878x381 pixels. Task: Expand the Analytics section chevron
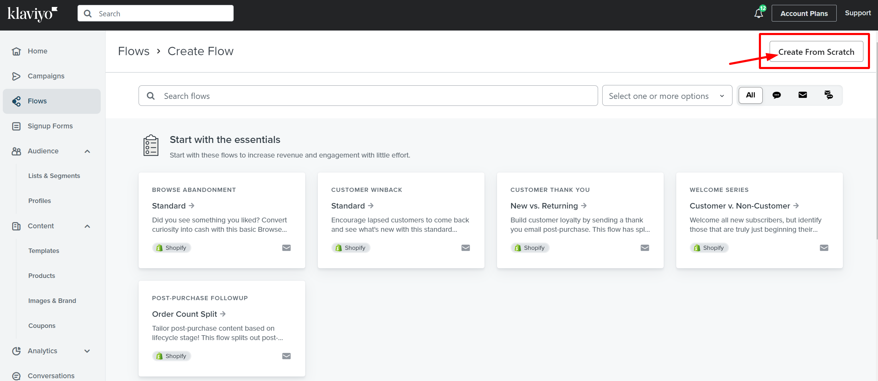click(87, 351)
